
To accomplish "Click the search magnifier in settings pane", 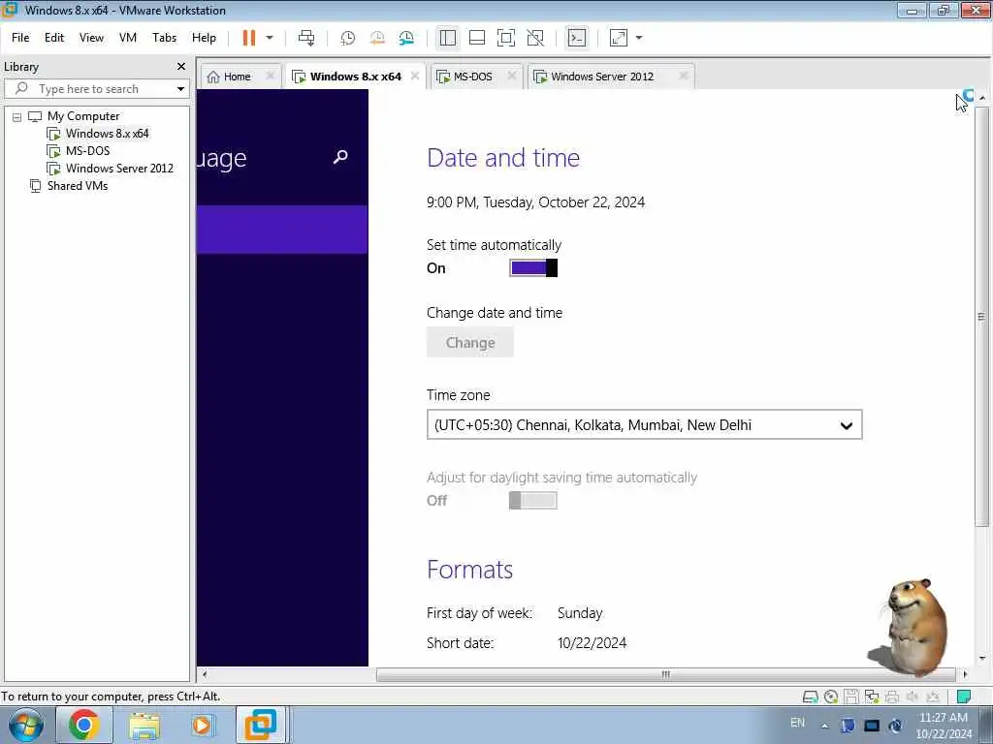I will [340, 157].
